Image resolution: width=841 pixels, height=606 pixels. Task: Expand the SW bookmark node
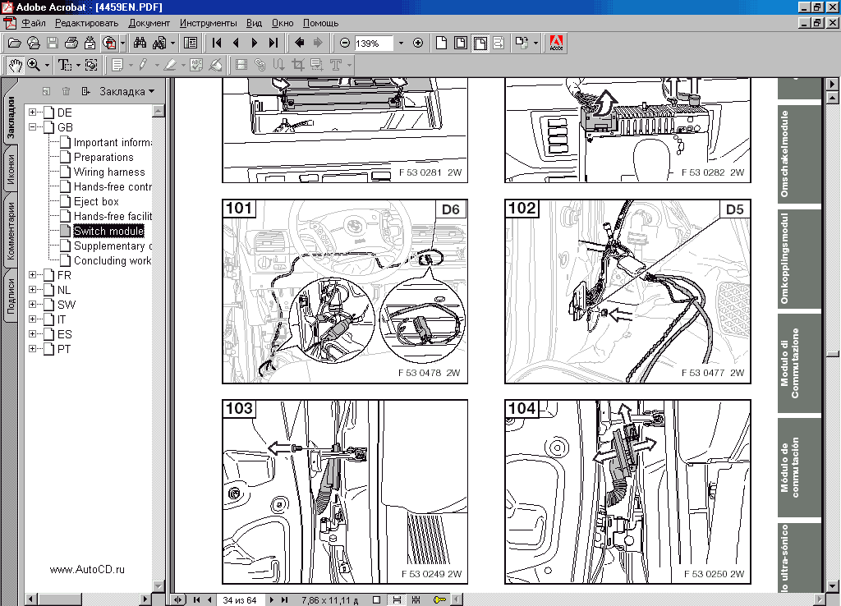click(x=32, y=304)
